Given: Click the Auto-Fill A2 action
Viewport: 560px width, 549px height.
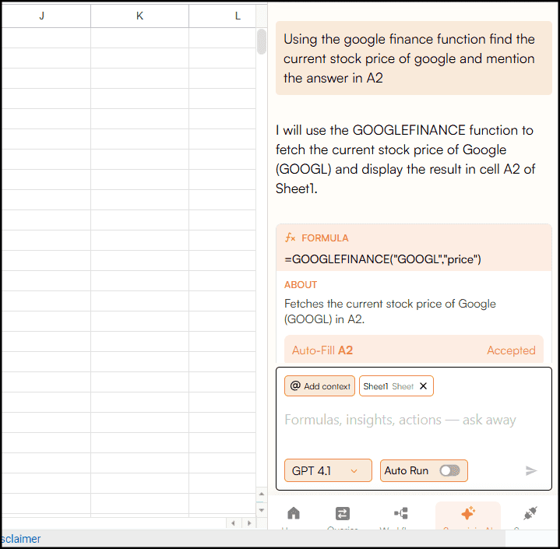Looking at the screenshot, I should pos(322,350).
